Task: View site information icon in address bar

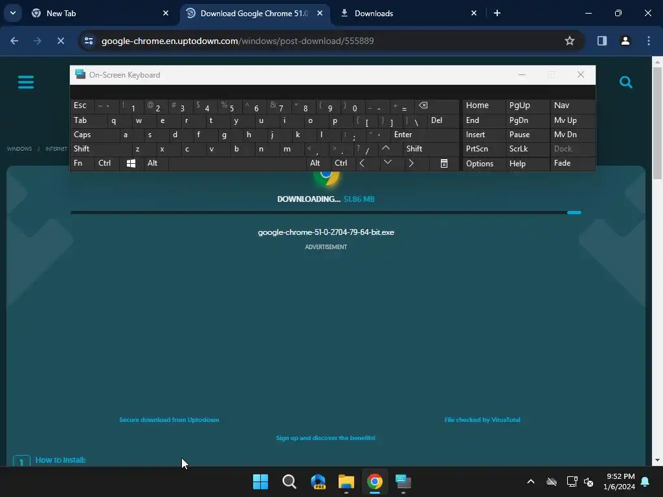Action: (89, 41)
